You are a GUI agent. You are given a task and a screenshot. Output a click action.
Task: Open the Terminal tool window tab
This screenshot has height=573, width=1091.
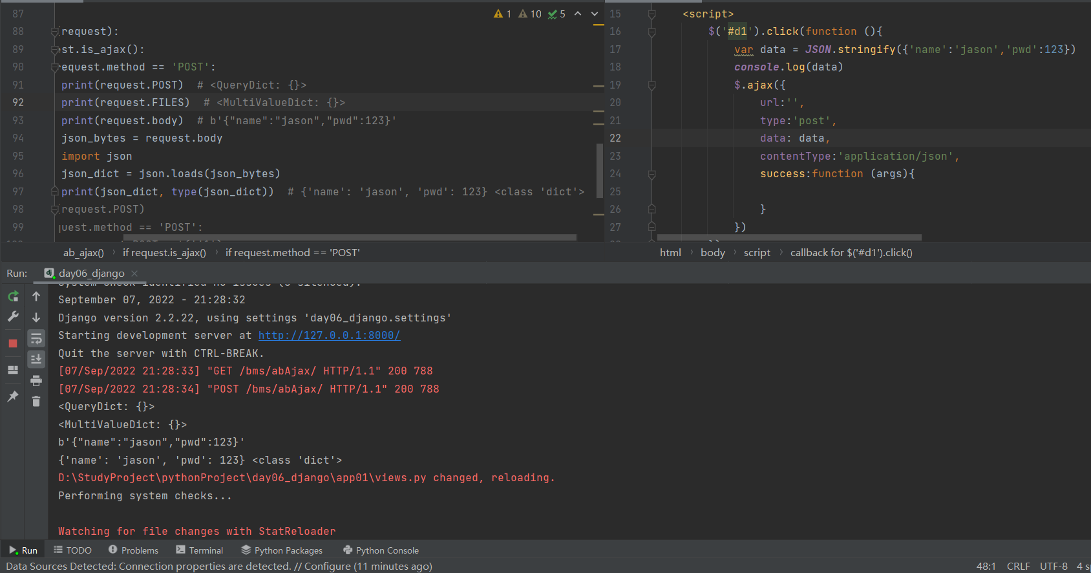click(x=199, y=550)
